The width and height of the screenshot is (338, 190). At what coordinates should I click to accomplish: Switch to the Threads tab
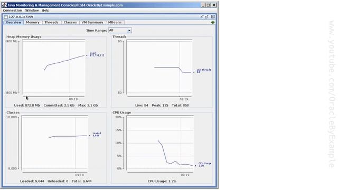[x=51, y=22]
